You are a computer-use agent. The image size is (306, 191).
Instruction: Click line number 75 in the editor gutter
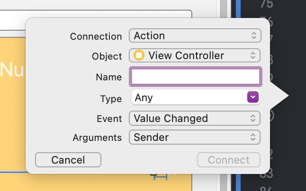[x=267, y=5]
